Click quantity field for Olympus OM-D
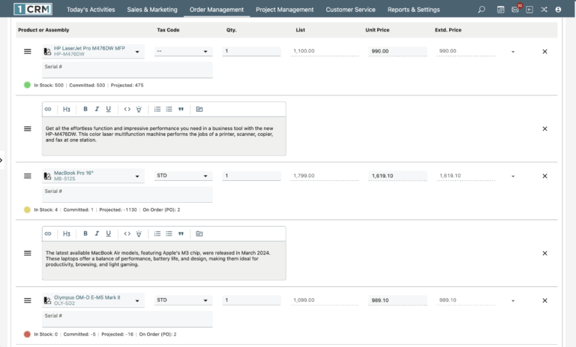Viewport: 576px width, 347px height. tap(252, 300)
